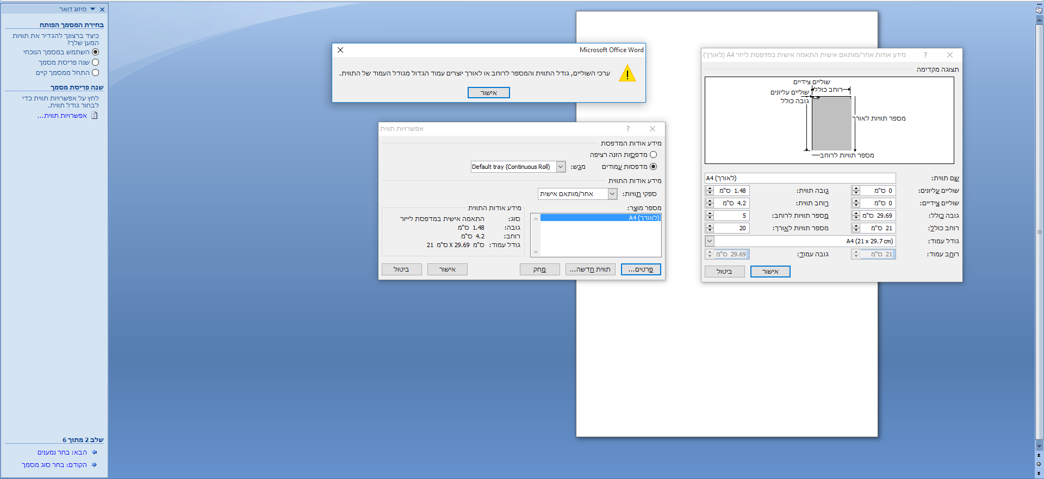
Task: Increase the vertical pitch 'גובה כולל' value
Action: (x=856, y=213)
